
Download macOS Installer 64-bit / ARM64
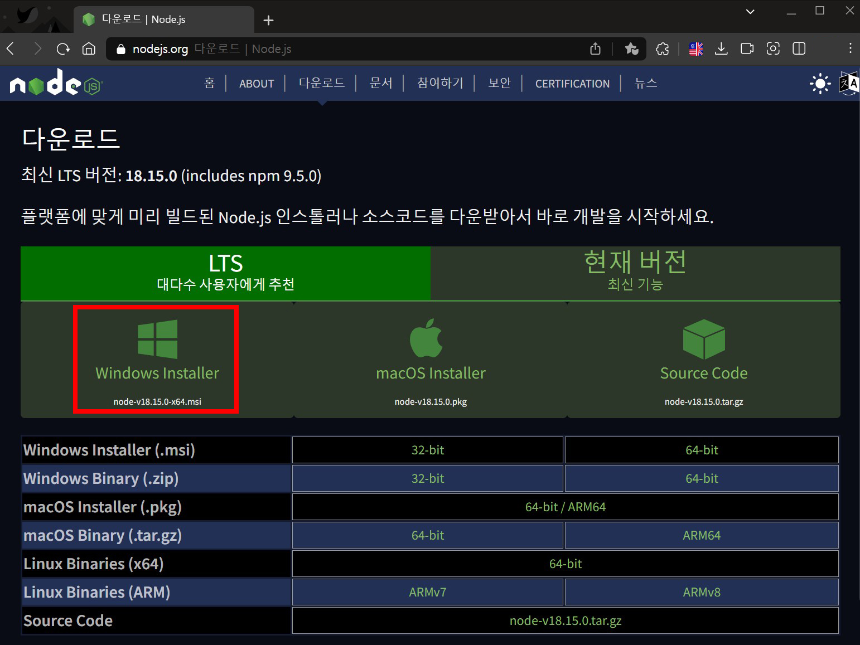[566, 507]
